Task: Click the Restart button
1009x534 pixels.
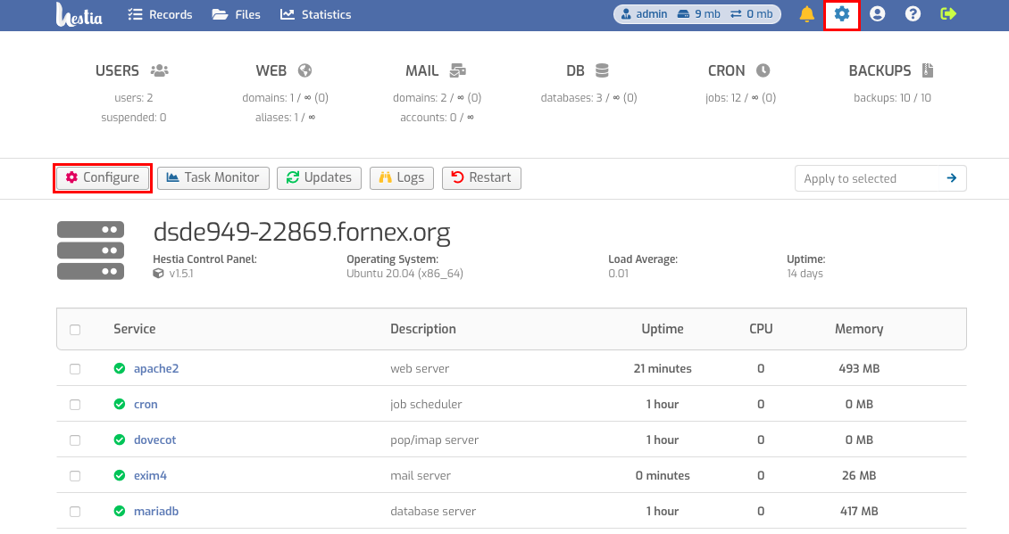Action: click(481, 178)
